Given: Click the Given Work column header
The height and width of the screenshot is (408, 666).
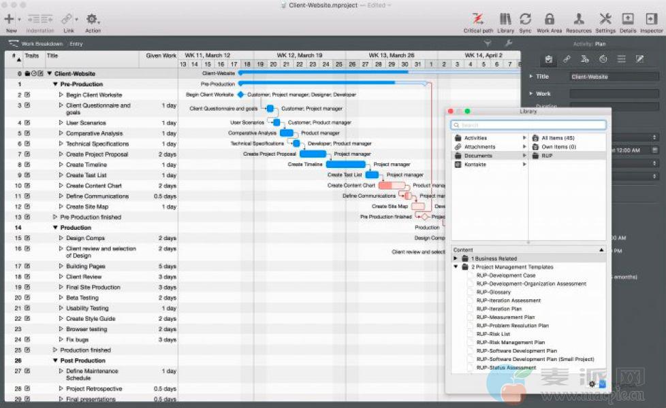Looking at the screenshot, I should click(161, 56).
